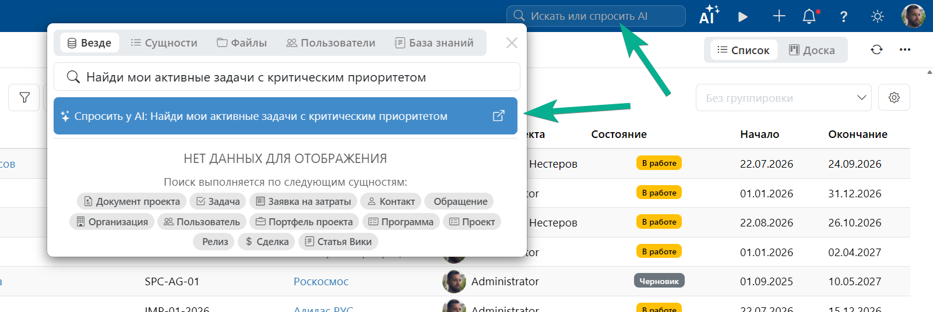Click В работе badge in 24.09.2026 row

coord(659,163)
